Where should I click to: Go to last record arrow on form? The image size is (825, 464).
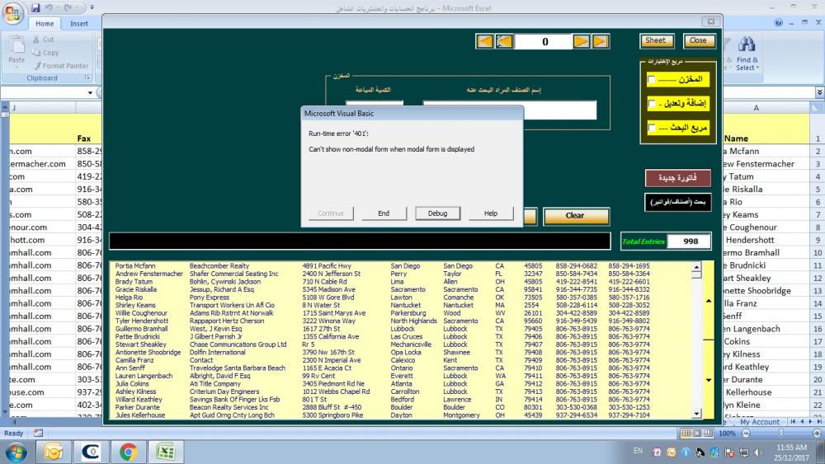[601, 41]
